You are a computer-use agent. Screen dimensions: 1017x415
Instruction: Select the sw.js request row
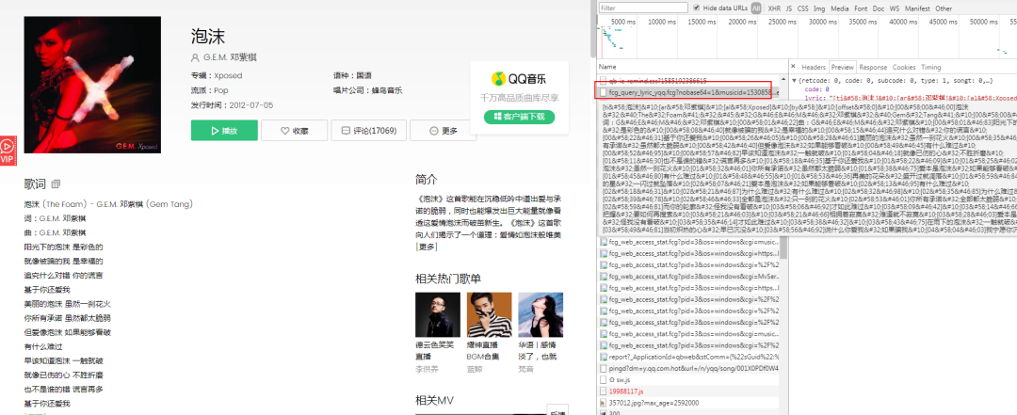tap(688, 379)
